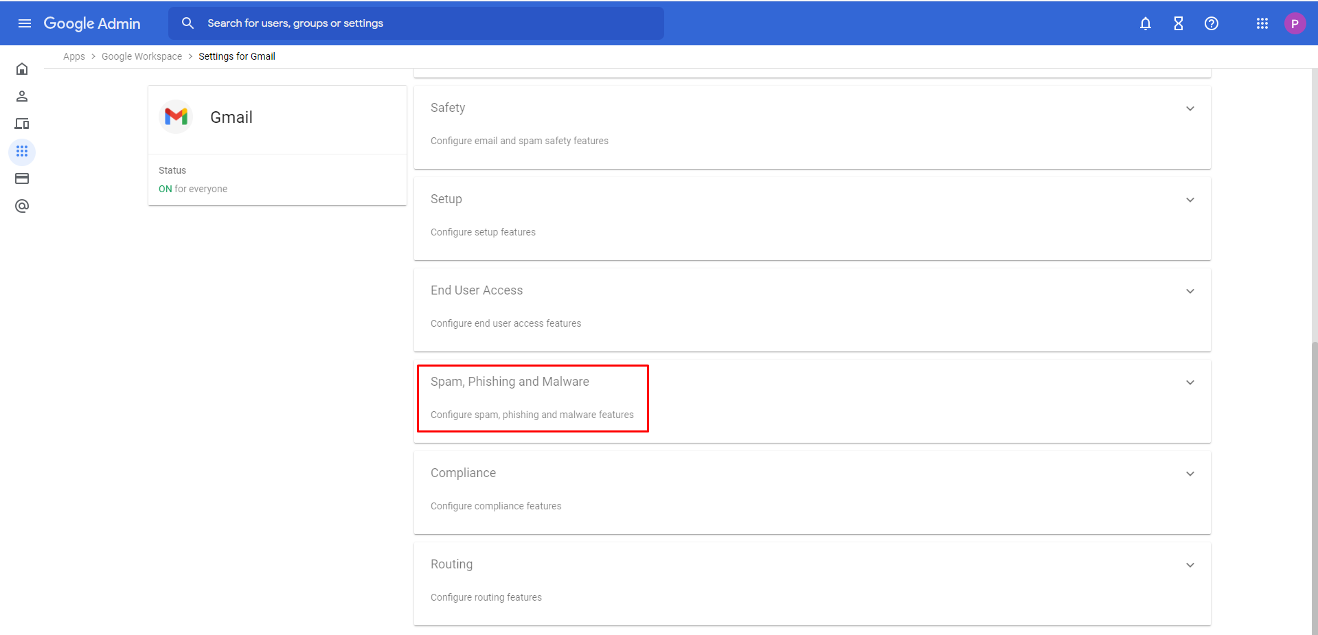This screenshot has width=1318, height=635.
Task: Open the main hamburger menu
Action: pyautogui.click(x=25, y=23)
